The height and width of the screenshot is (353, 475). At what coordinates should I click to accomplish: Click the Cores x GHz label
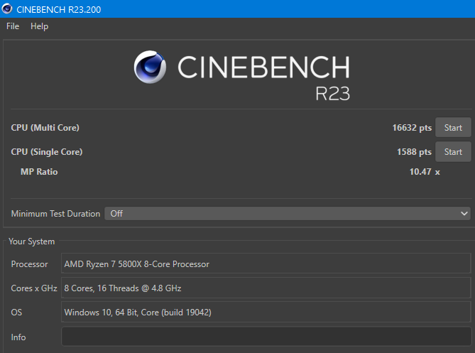pos(34,288)
